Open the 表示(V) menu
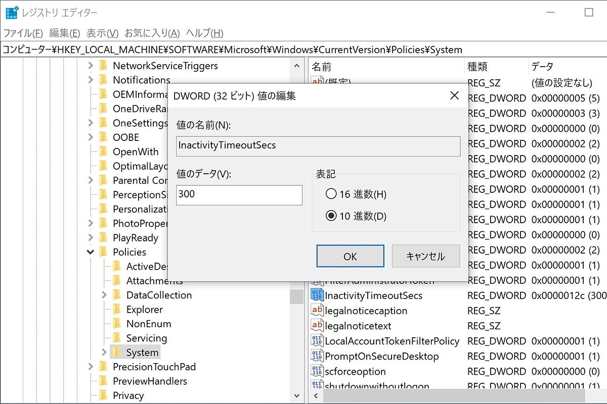The height and width of the screenshot is (404, 607). [102, 33]
